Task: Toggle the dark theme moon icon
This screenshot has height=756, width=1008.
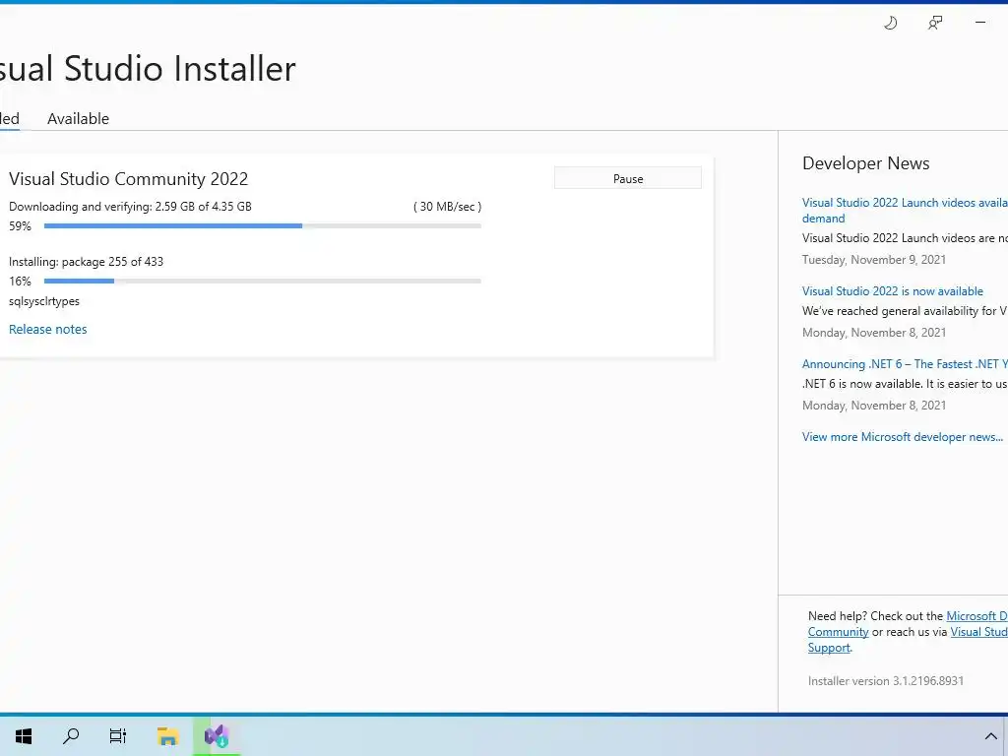Action: (x=890, y=24)
